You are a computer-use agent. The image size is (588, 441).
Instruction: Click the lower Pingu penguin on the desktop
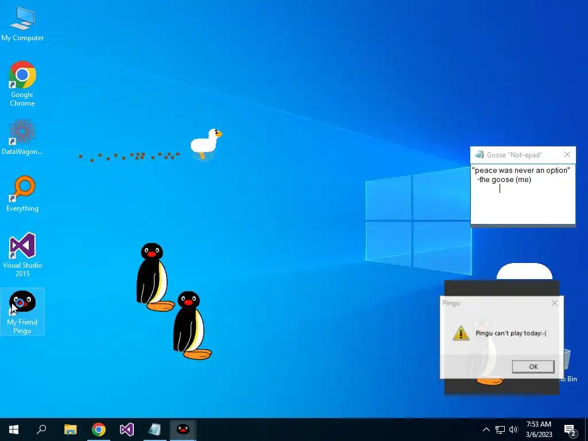(x=191, y=326)
